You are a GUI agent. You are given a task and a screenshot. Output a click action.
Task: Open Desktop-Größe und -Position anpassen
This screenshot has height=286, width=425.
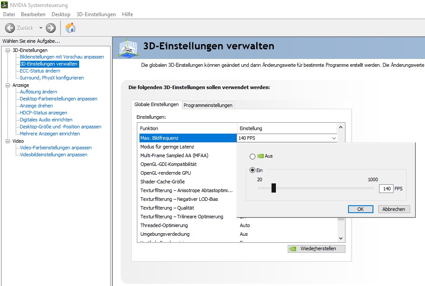pyautogui.click(x=60, y=127)
